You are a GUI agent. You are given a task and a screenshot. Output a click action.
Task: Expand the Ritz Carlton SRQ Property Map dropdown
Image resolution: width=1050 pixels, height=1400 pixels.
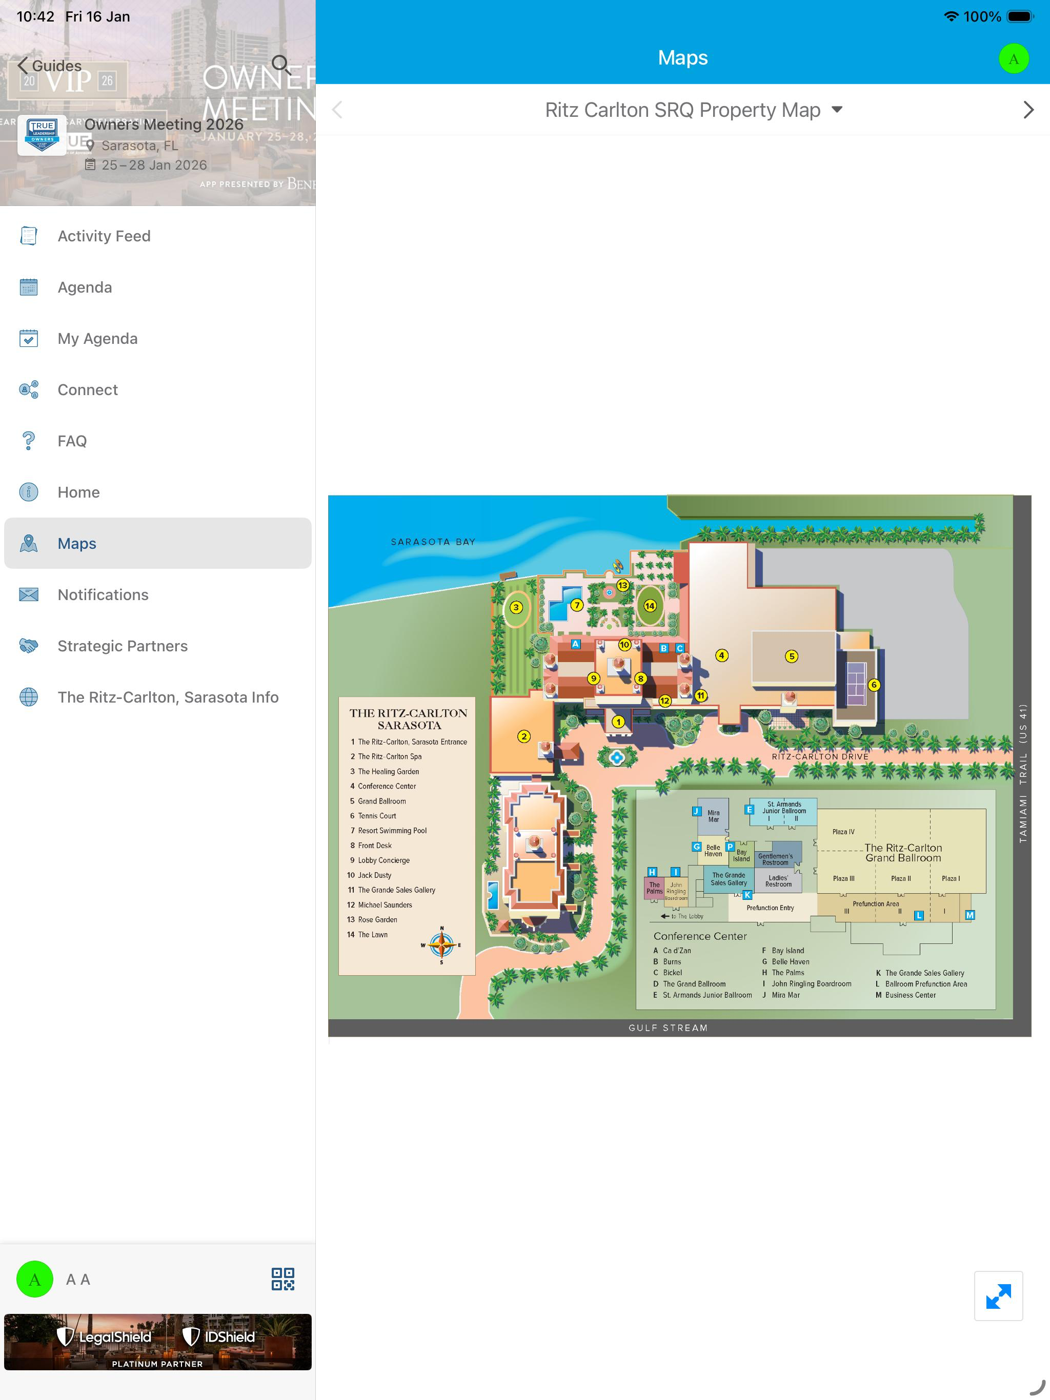(x=694, y=110)
